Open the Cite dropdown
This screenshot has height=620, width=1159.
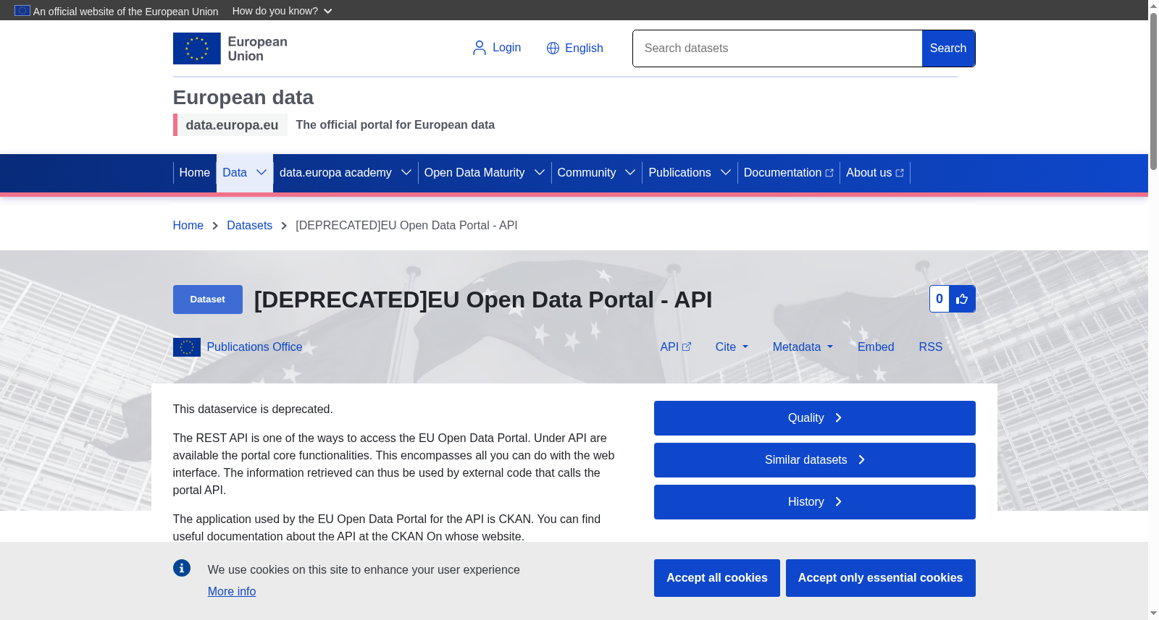click(732, 347)
